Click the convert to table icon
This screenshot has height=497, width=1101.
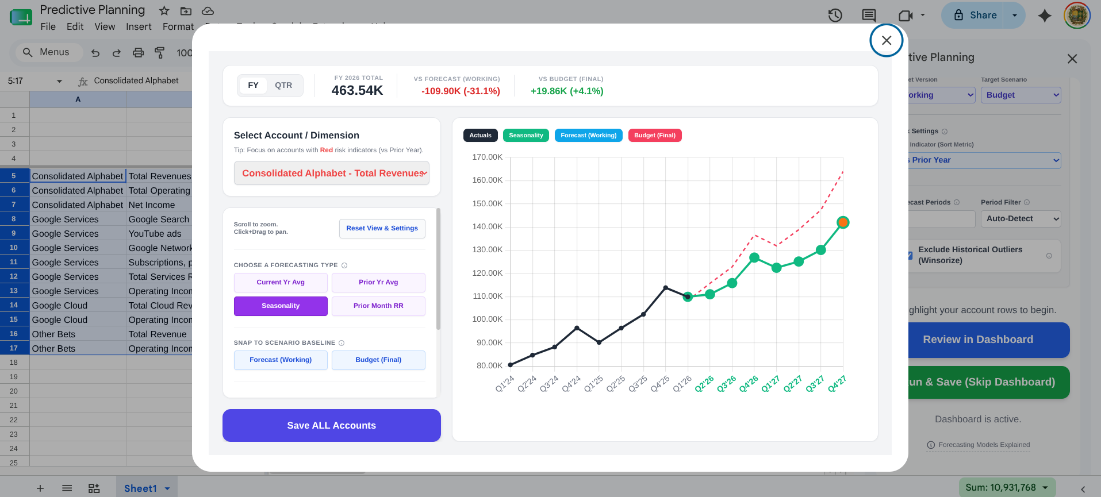[x=94, y=488]
